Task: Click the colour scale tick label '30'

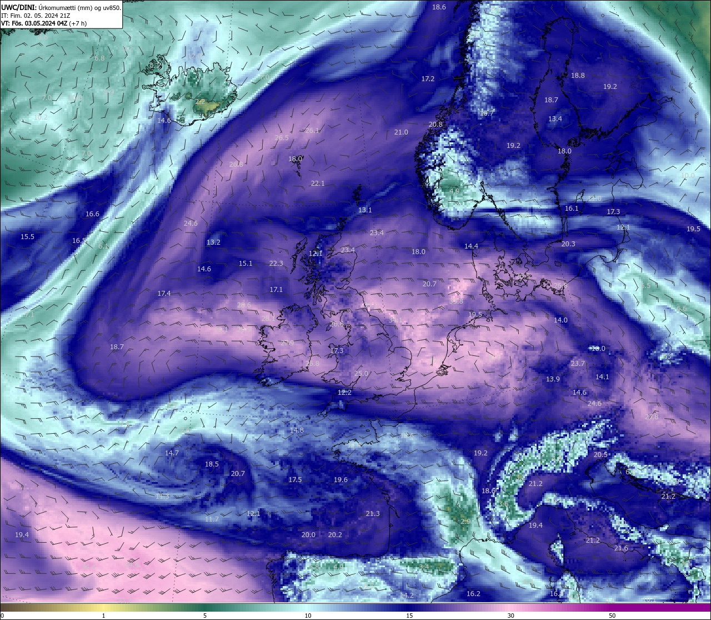Action: [x=510, y=616]
